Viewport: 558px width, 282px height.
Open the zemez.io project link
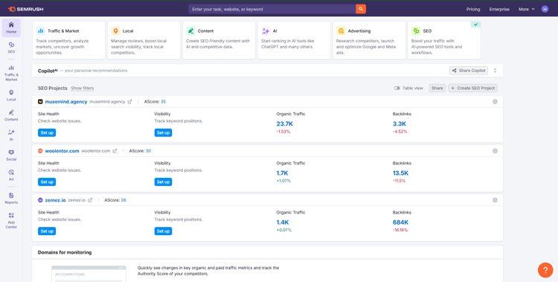(56, 200)
